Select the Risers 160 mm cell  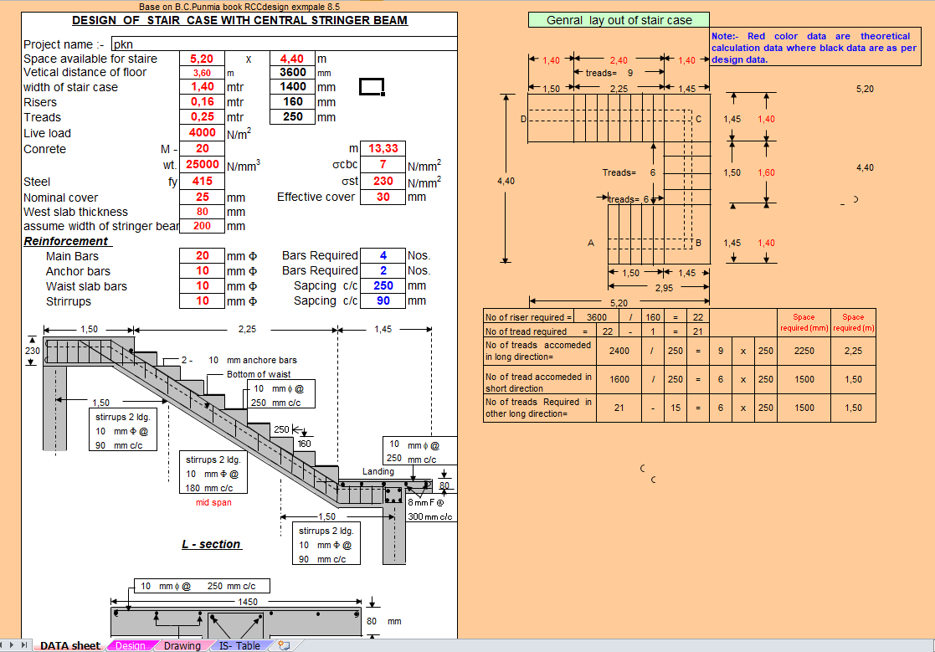(292, 102)
